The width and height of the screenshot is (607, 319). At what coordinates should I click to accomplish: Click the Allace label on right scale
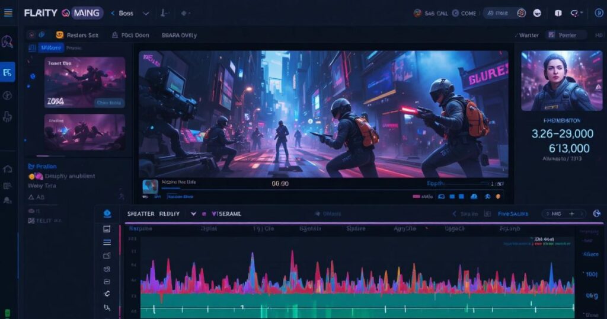(x=591, y=254)
